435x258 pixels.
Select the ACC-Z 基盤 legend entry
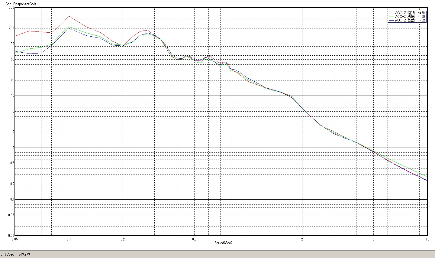pos(410,20)
